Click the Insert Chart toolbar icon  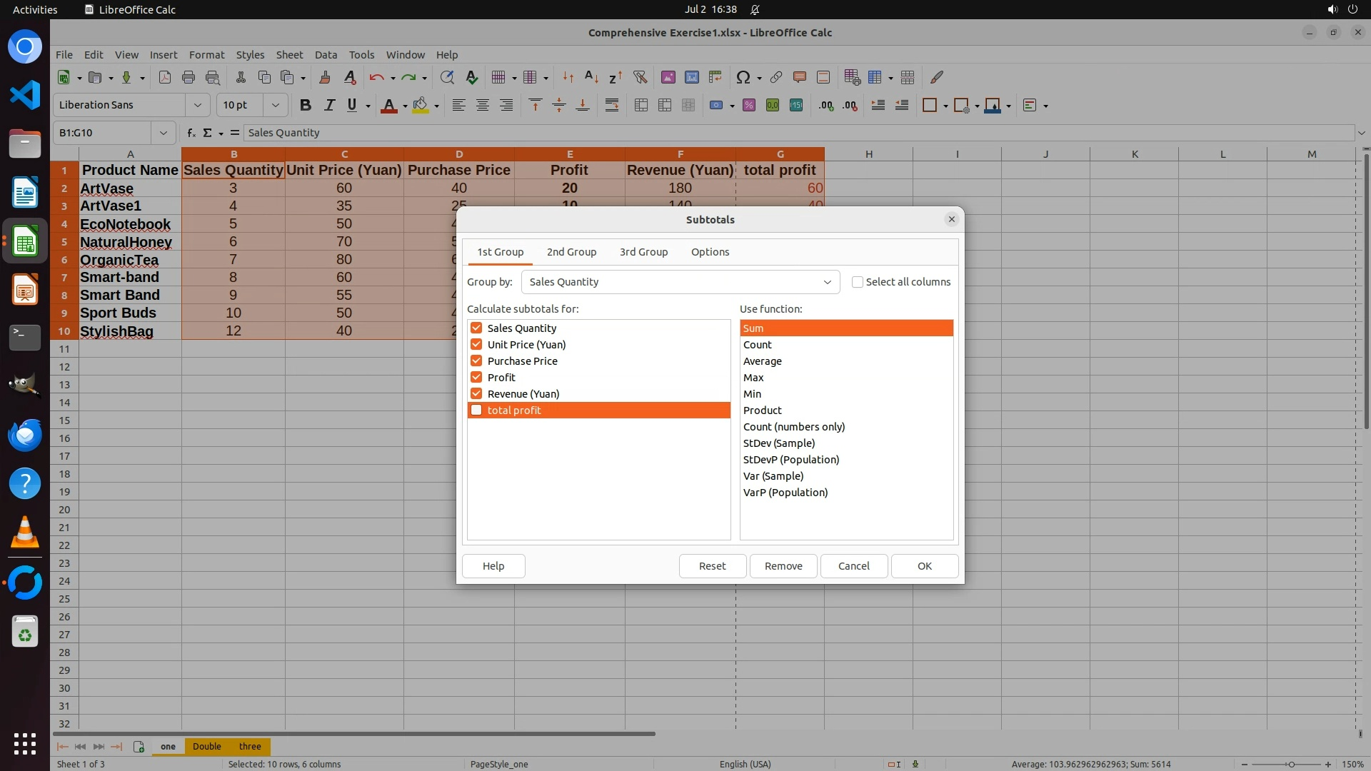[691, 77]
